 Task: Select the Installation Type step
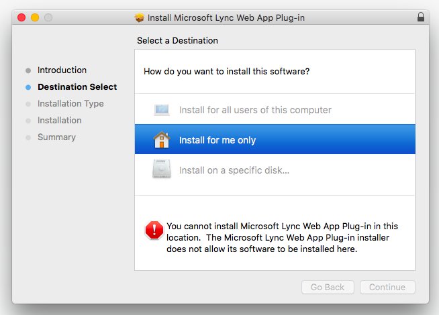(70, 104)
